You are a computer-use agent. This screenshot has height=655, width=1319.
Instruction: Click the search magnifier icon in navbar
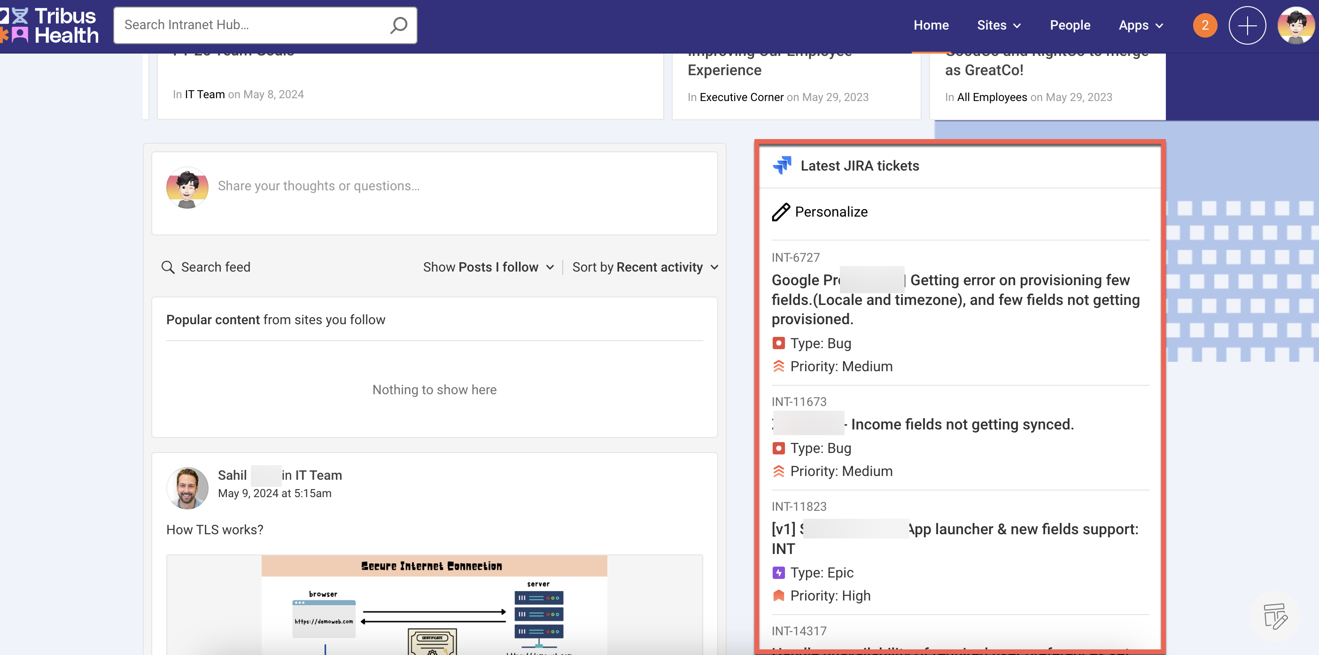pos(399,24)
